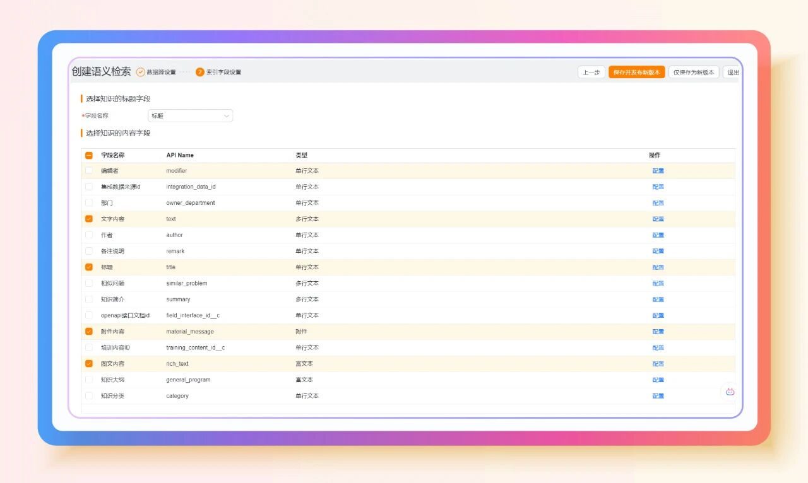Toggle the select-all checkbox in table header
This screenshot has height=483, width=808.
[89, 155]
